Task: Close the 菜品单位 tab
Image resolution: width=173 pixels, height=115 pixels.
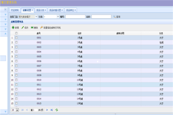Action: [x=75, y=10]
